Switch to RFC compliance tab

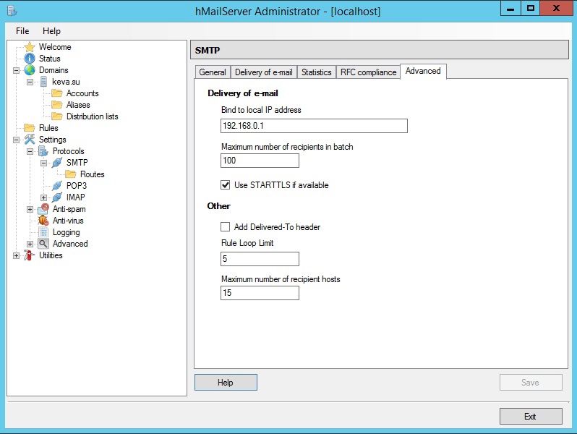368,72
